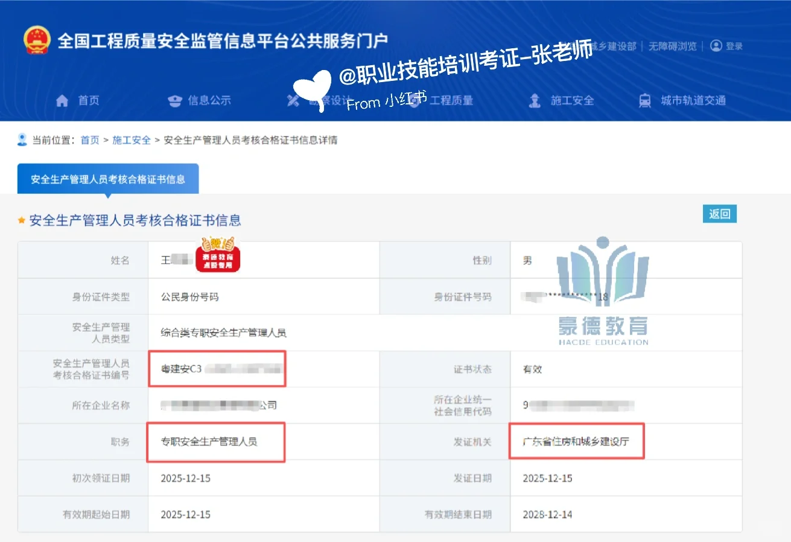Click the 发证机关 value 广东省住房和城乡建设厅
Viewport: 791px width, 542px height.
[576, 441]
